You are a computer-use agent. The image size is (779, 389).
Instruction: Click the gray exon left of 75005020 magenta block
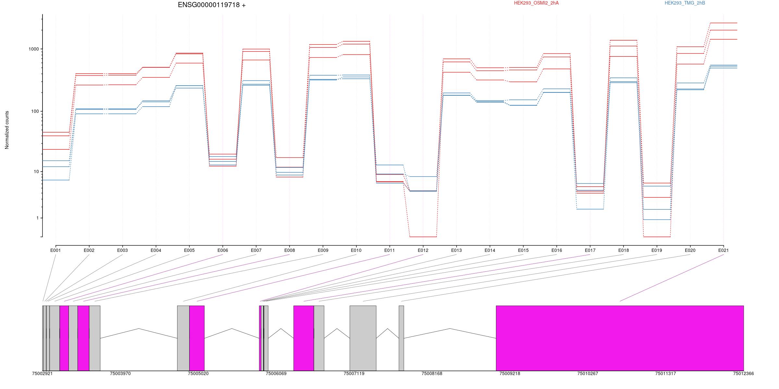(x=183, y=338)
